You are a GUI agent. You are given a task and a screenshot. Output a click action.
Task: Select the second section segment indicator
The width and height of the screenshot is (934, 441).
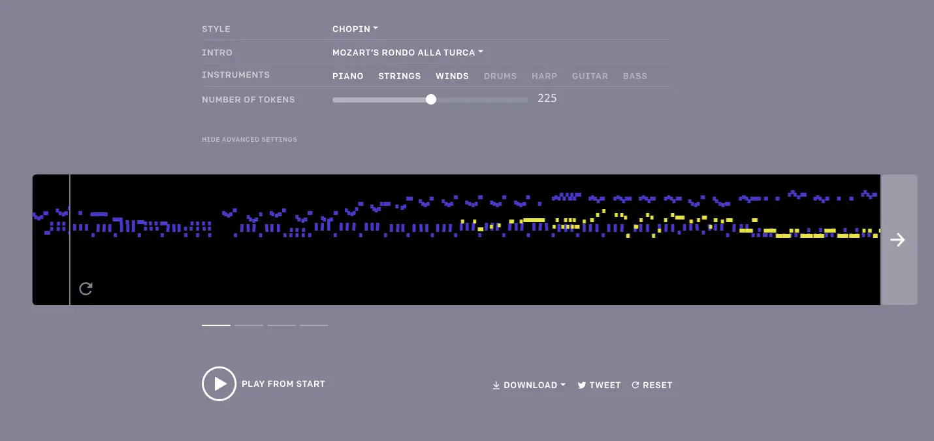pyautogui.click(x=249, y=325)
